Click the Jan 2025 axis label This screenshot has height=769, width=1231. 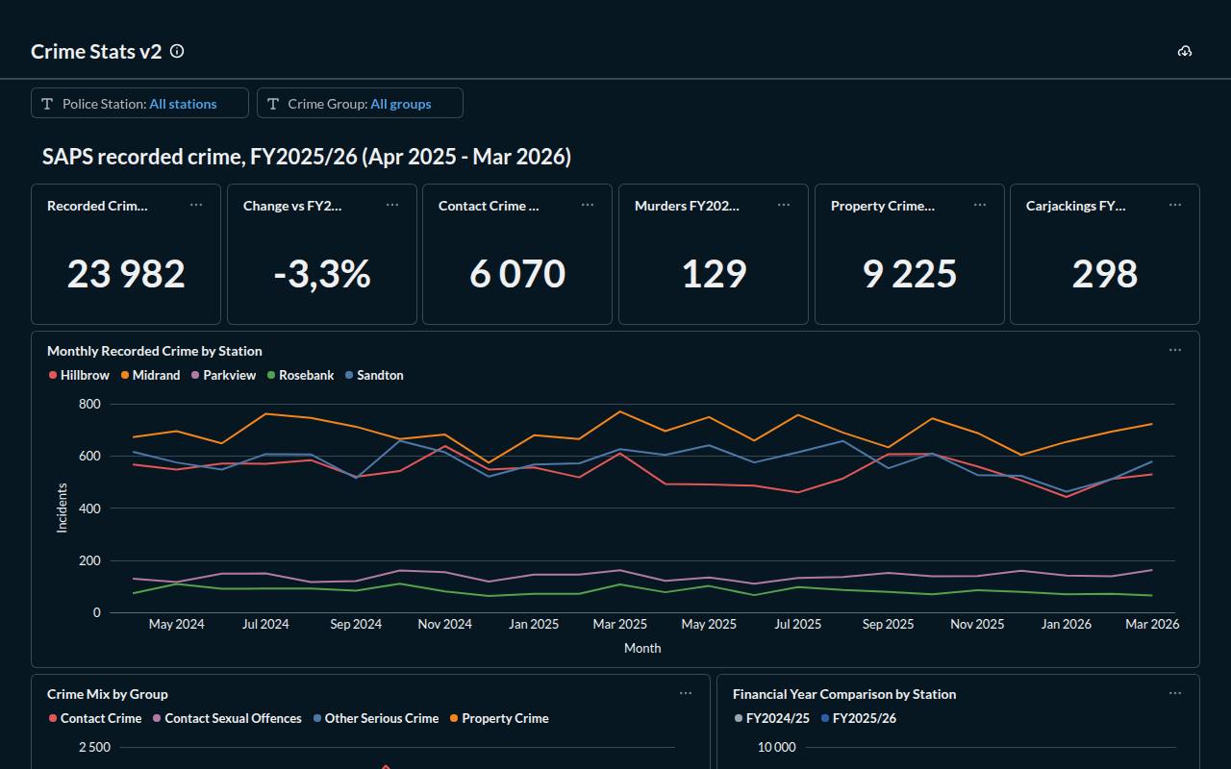(x=534, y=624)
